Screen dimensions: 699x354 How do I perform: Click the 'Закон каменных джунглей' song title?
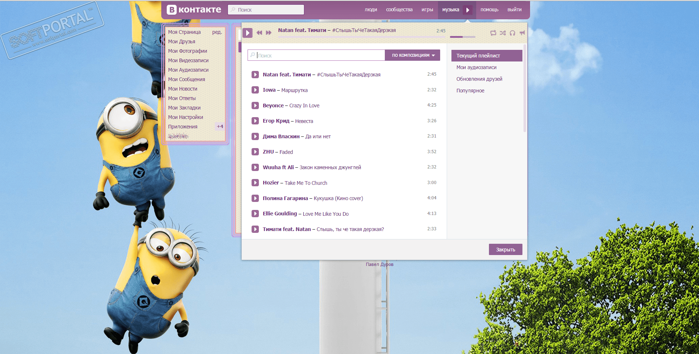coord(330,167)
